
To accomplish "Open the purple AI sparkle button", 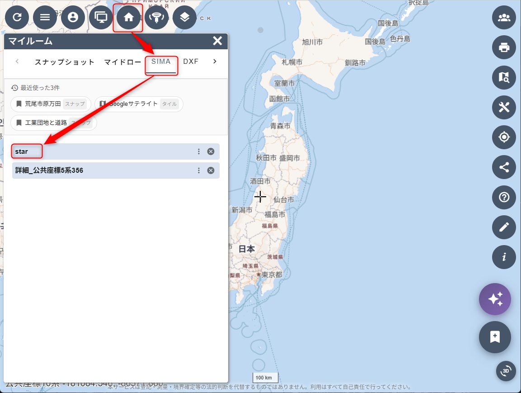I will tap(495, 299).
